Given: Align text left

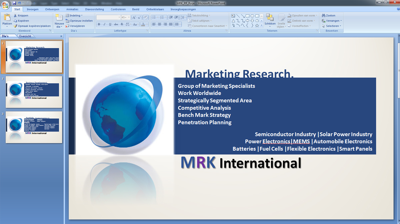Looking at the screenshot, I should pyautogui.click(x=154, y=24).
